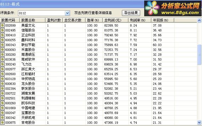Screen dimensions: 202x126
Task: Select stock name 禾嘉股份
Action: (28, 50)
